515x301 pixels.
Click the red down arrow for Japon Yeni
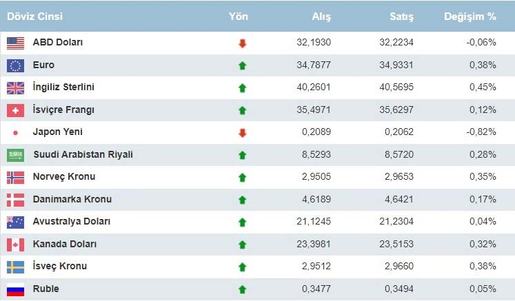pos(242,133)
